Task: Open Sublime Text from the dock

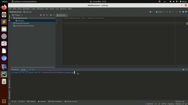Action: (x=4, y=22)
